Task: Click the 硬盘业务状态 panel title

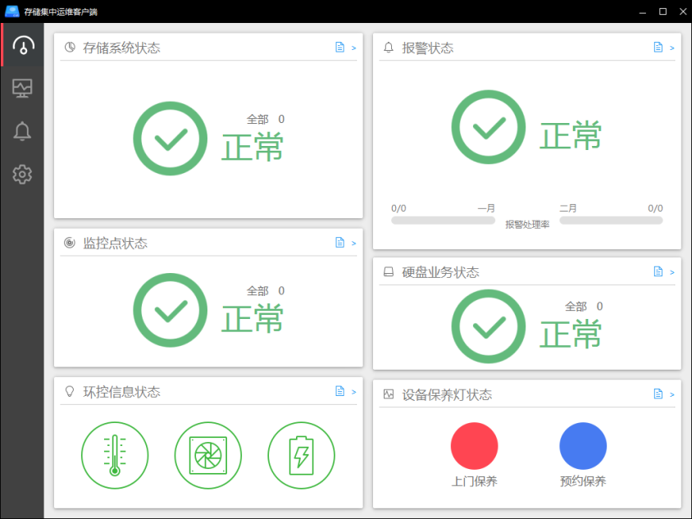Action: pos(440,272)
